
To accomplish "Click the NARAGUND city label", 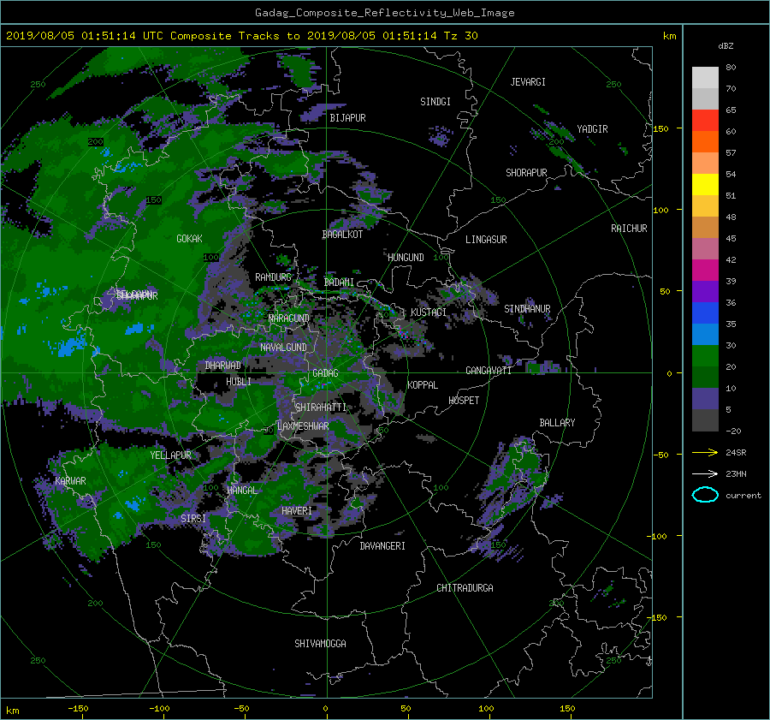I will (289, 318).
